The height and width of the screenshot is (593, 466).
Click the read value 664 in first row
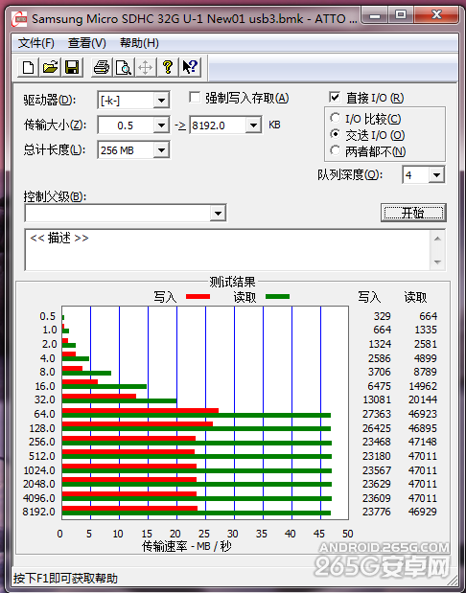click(429, 316)
